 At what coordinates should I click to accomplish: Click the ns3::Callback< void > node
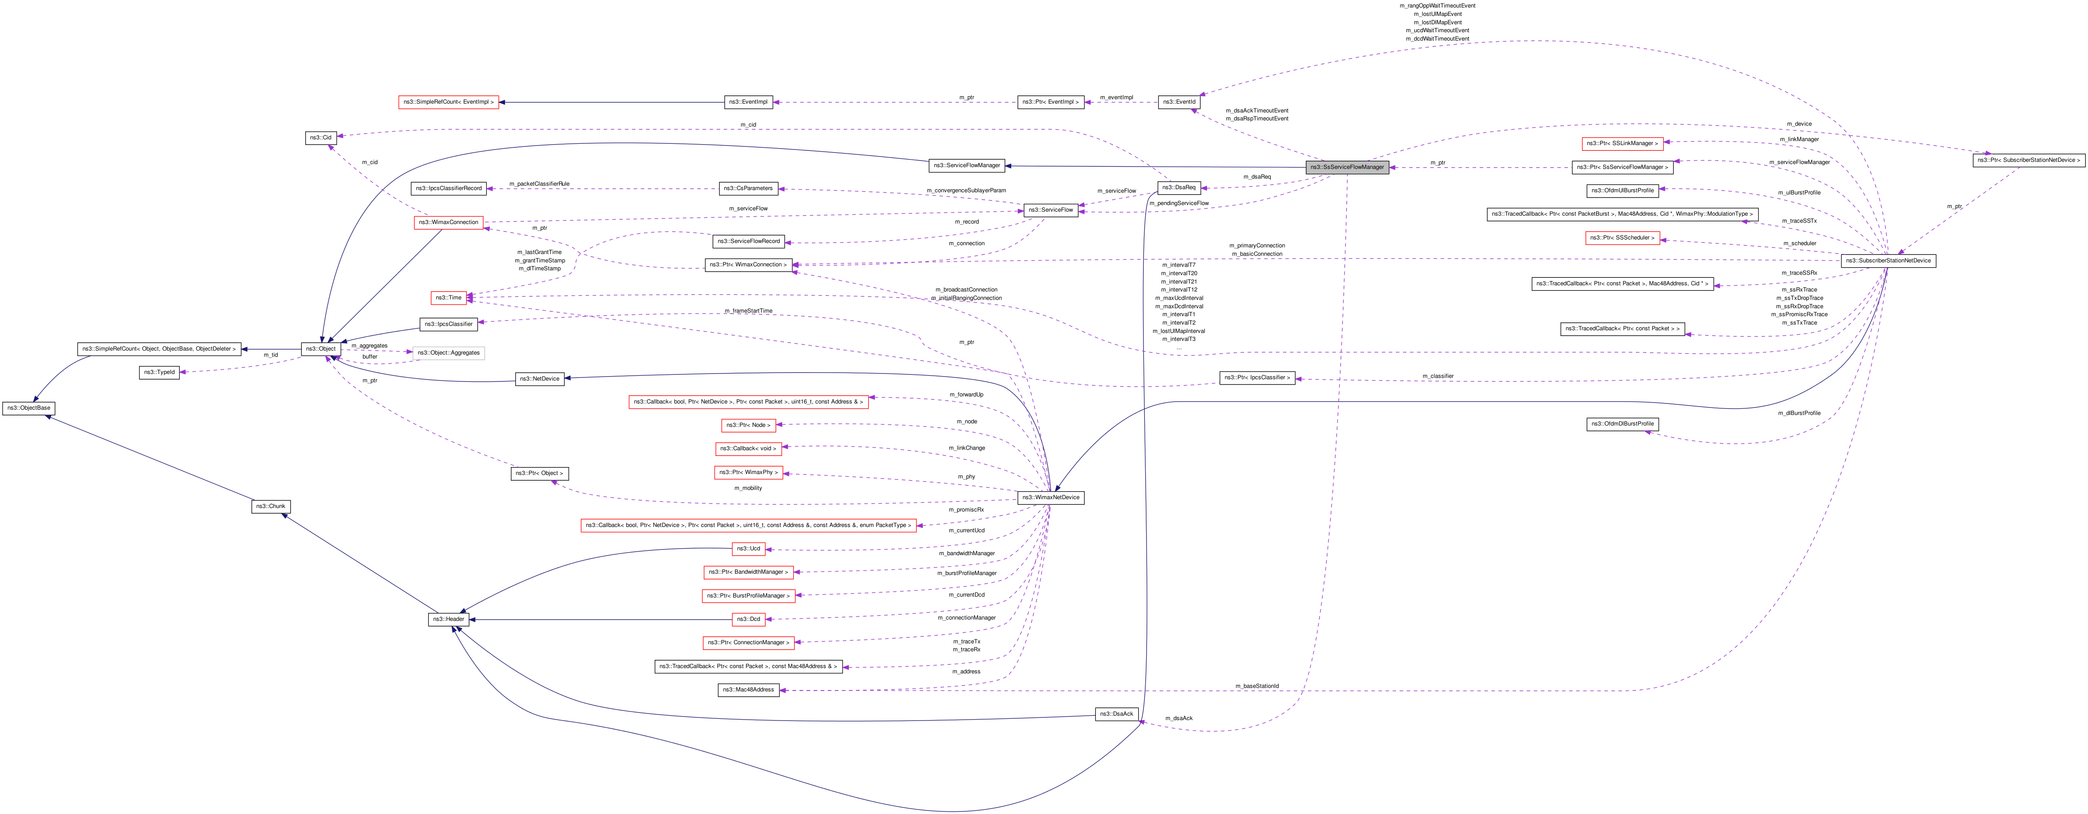pyautogui.click(x=748, y=449)
